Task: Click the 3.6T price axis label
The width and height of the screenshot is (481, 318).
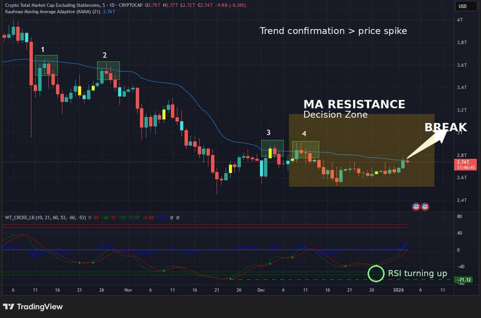Action: pos(461,65)
